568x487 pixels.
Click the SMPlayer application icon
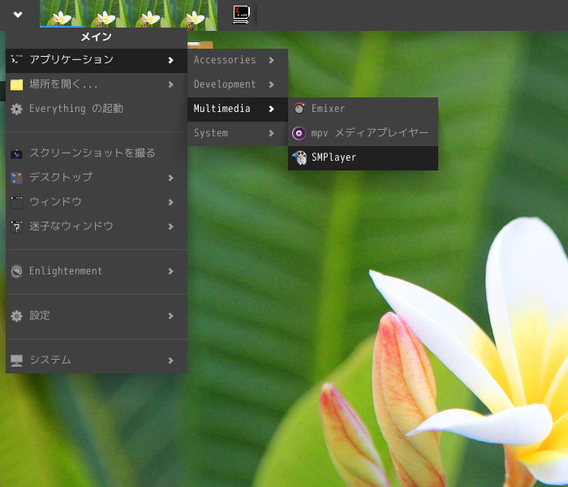coord(299,157)
